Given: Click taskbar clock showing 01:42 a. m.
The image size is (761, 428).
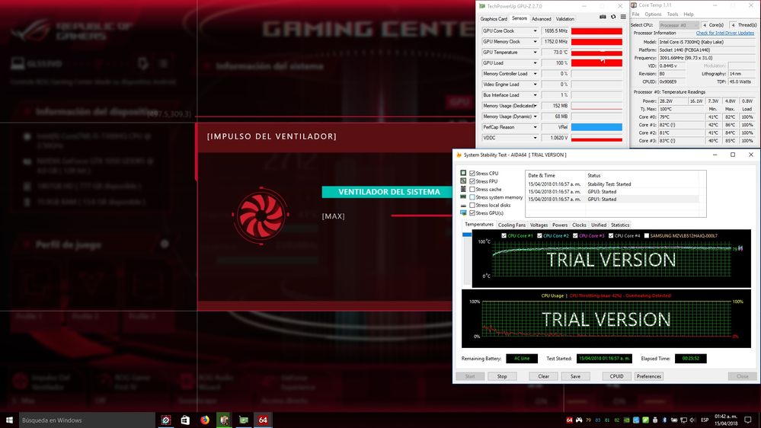Looking at the screenshot, I should pos(725,420).
